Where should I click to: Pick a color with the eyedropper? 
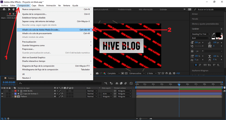click(x=214, y=34)
